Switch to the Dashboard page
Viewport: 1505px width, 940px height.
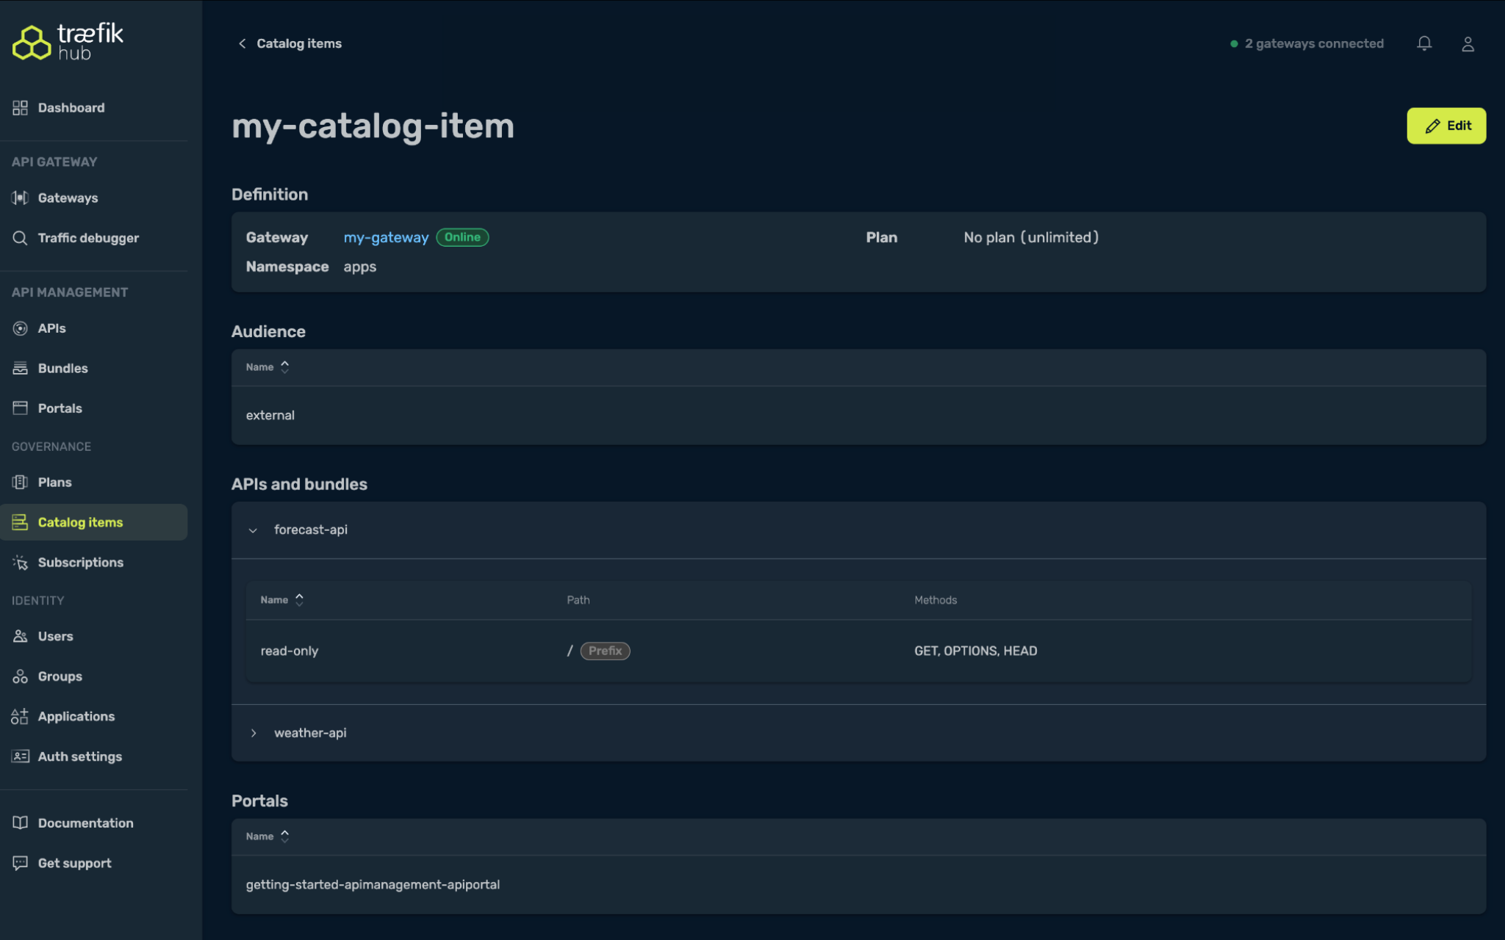pyautogui.click(x=71, y=107)
